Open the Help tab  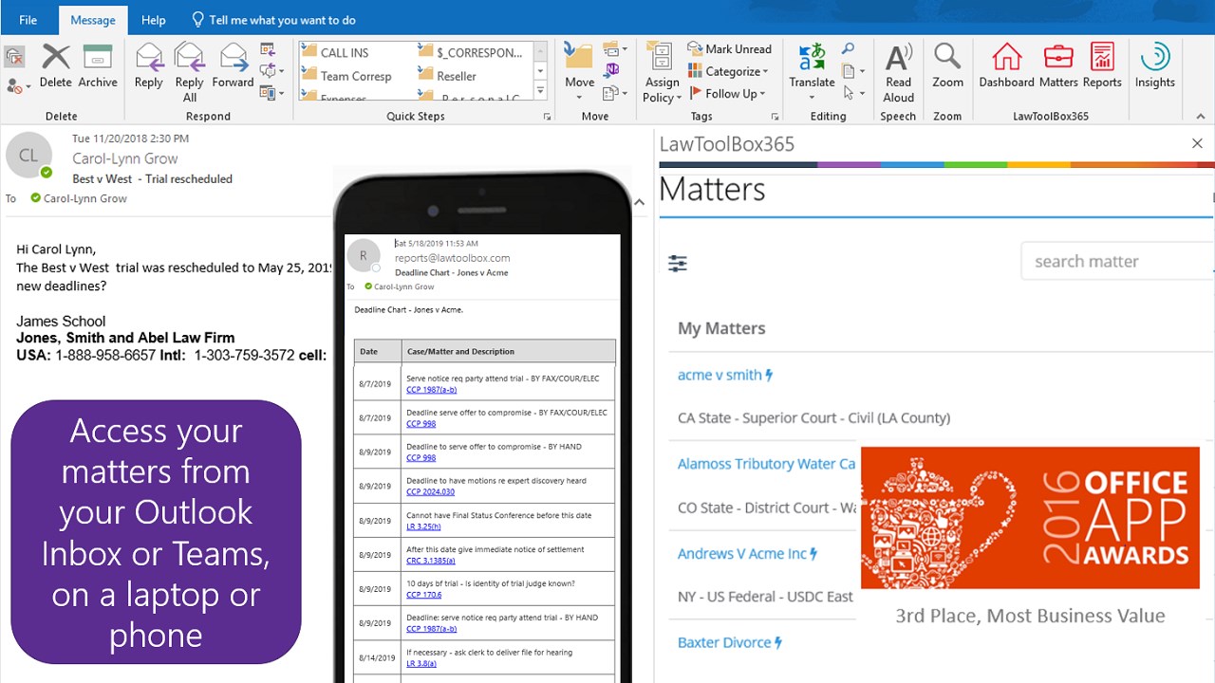tap(154, 20)
